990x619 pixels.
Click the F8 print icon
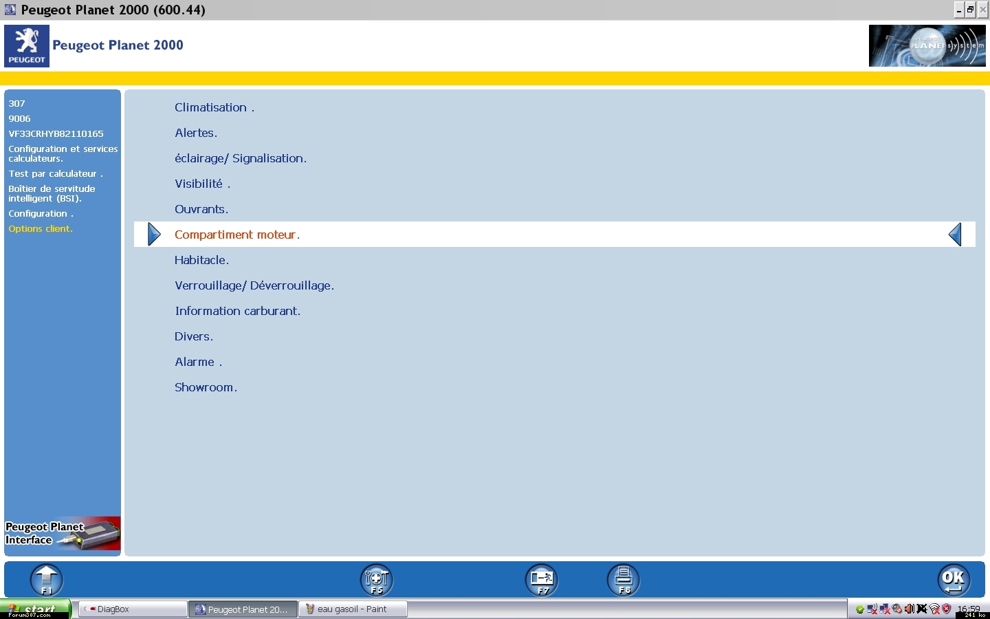(624, 580)
